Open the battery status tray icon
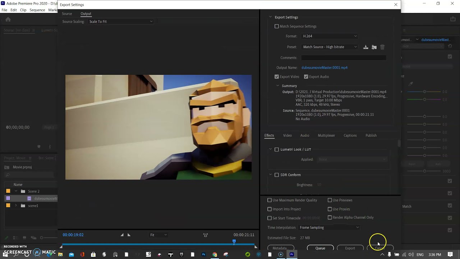460x259 pixels. point(396,255)
